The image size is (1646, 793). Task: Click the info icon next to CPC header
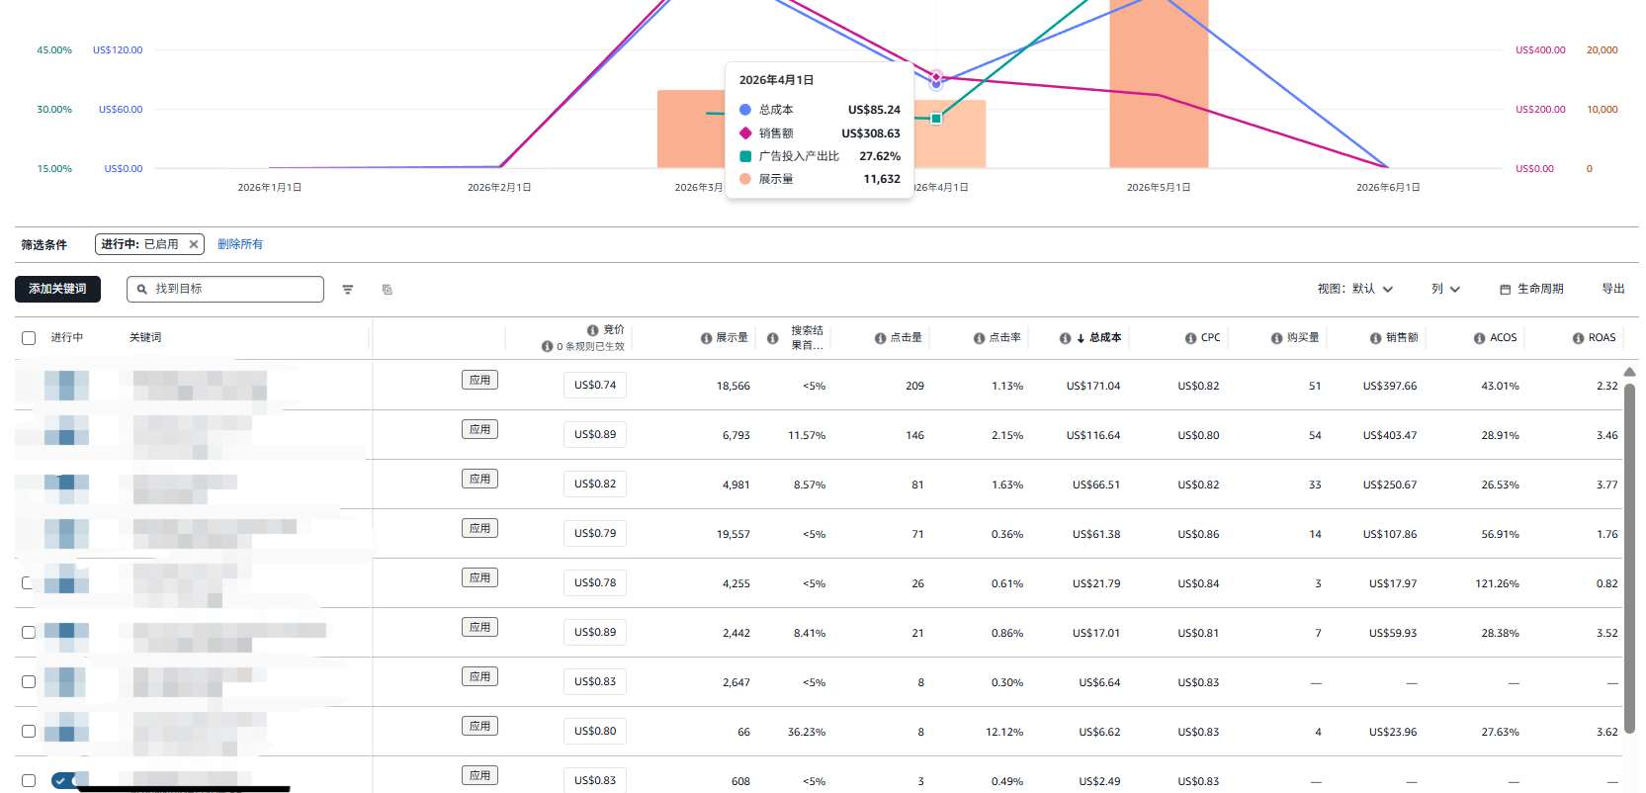1190,338
